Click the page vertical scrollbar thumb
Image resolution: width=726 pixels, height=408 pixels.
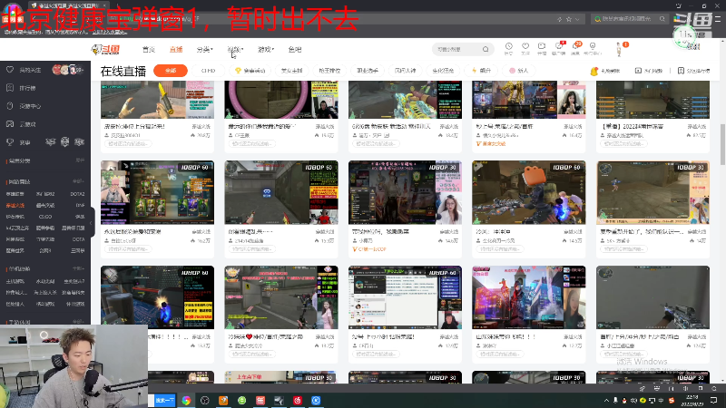[722, 144]
